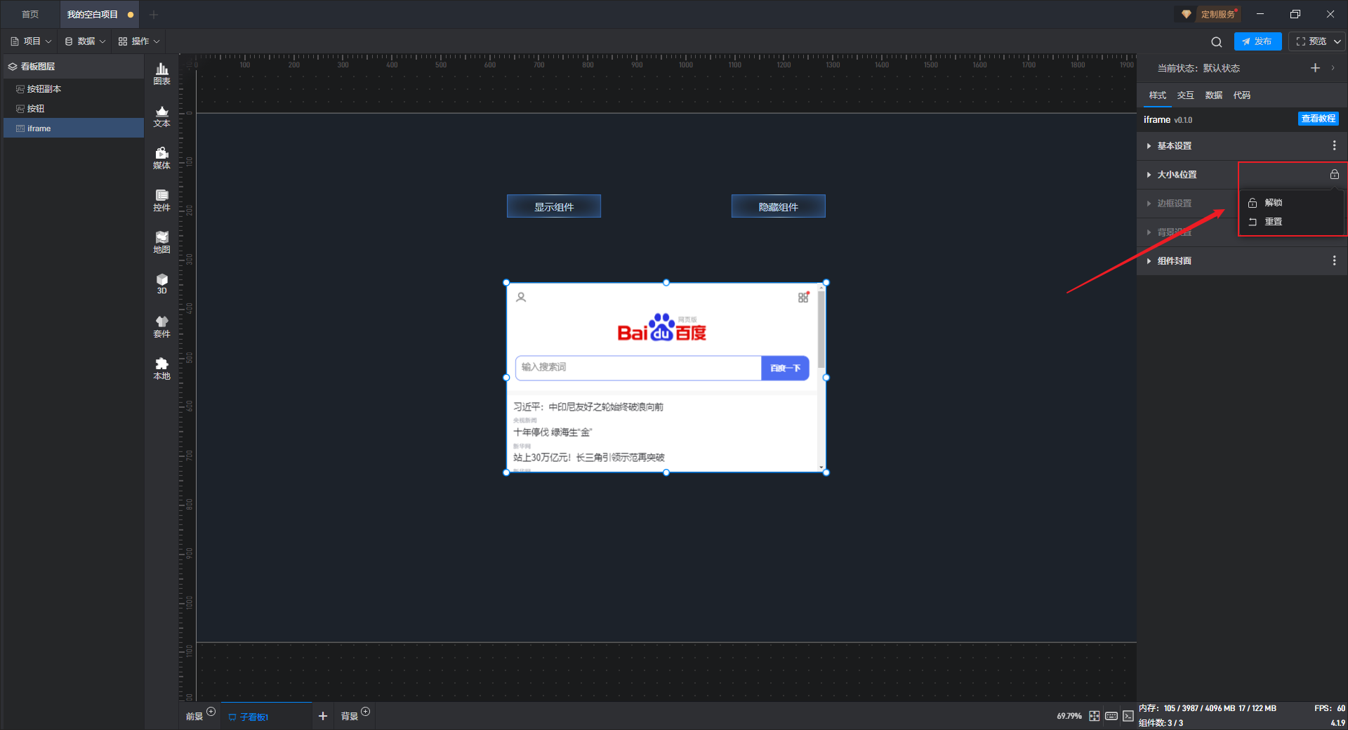Image resolution: width=1348 pixels, height=730 pixels.
Task: Add a new sub-board with the plus button
Action: (x=323, y=716)
